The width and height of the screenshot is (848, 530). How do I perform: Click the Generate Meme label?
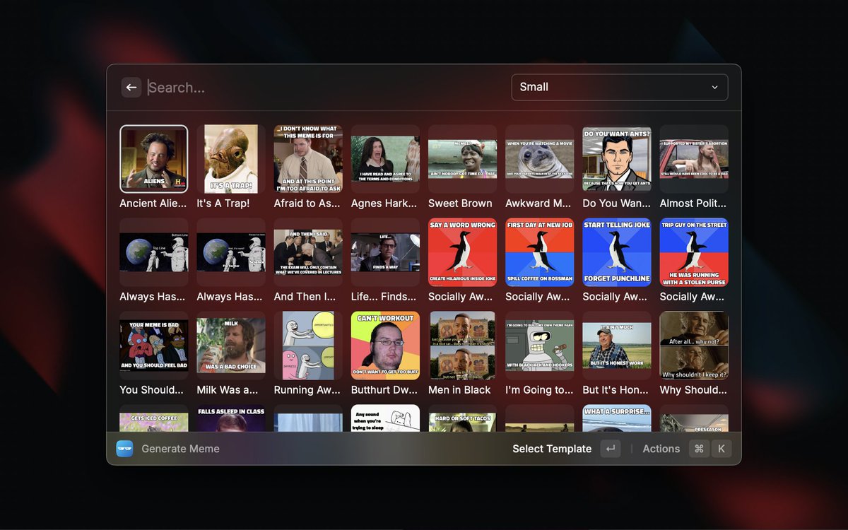(x=180, y=449)
